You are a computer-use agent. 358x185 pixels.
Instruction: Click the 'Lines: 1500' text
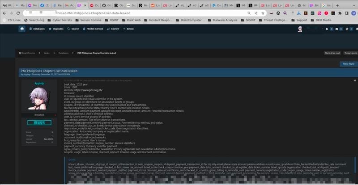pyautogui.click(x=71, y=88)
